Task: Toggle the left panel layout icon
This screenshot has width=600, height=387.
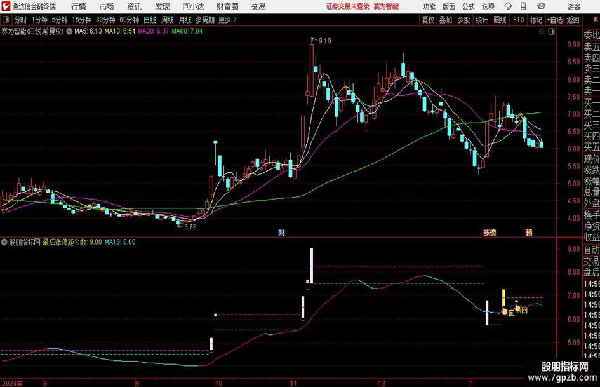Action: tap(6, 20)
